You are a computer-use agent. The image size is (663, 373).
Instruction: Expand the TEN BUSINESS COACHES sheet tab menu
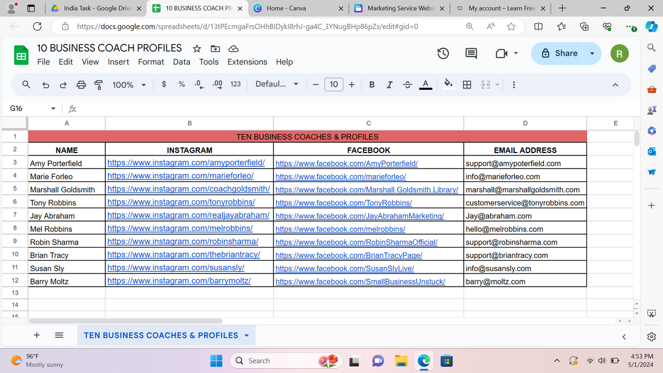tap(246, 336)
